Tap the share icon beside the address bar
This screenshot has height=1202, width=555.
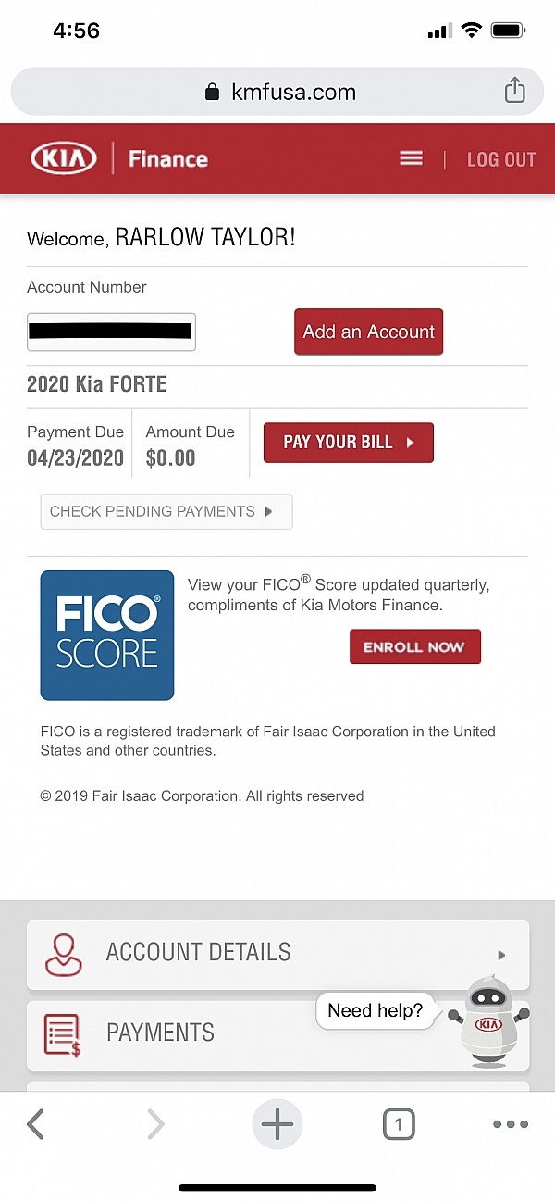tap(514, 92)
